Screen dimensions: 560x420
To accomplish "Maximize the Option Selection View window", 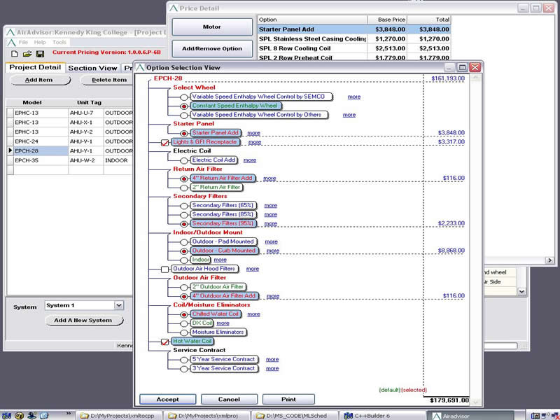I will [x=462, y=67].
